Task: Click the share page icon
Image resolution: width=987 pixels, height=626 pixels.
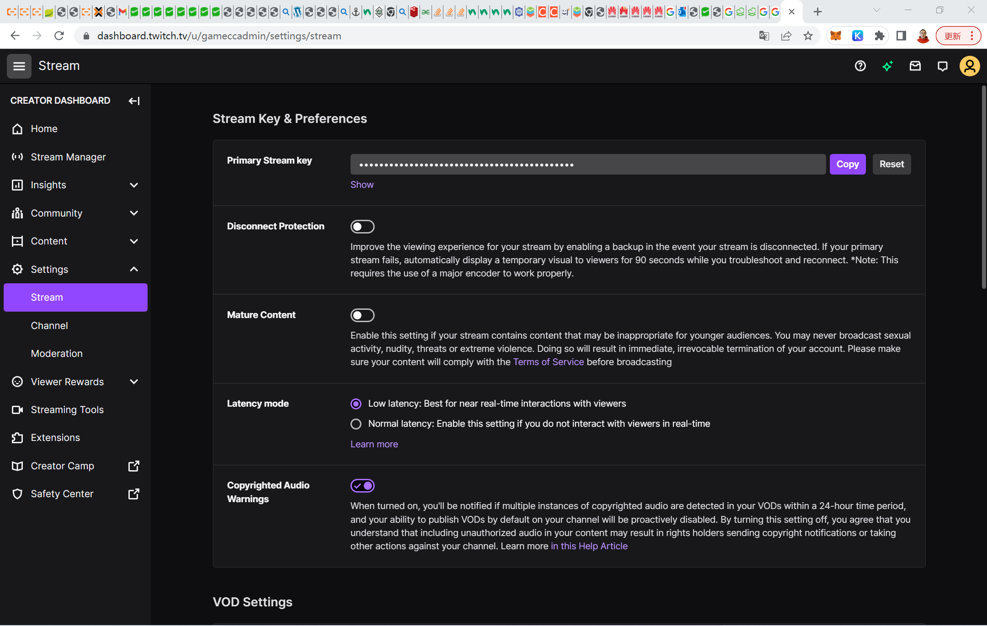Action: (786, 36)
